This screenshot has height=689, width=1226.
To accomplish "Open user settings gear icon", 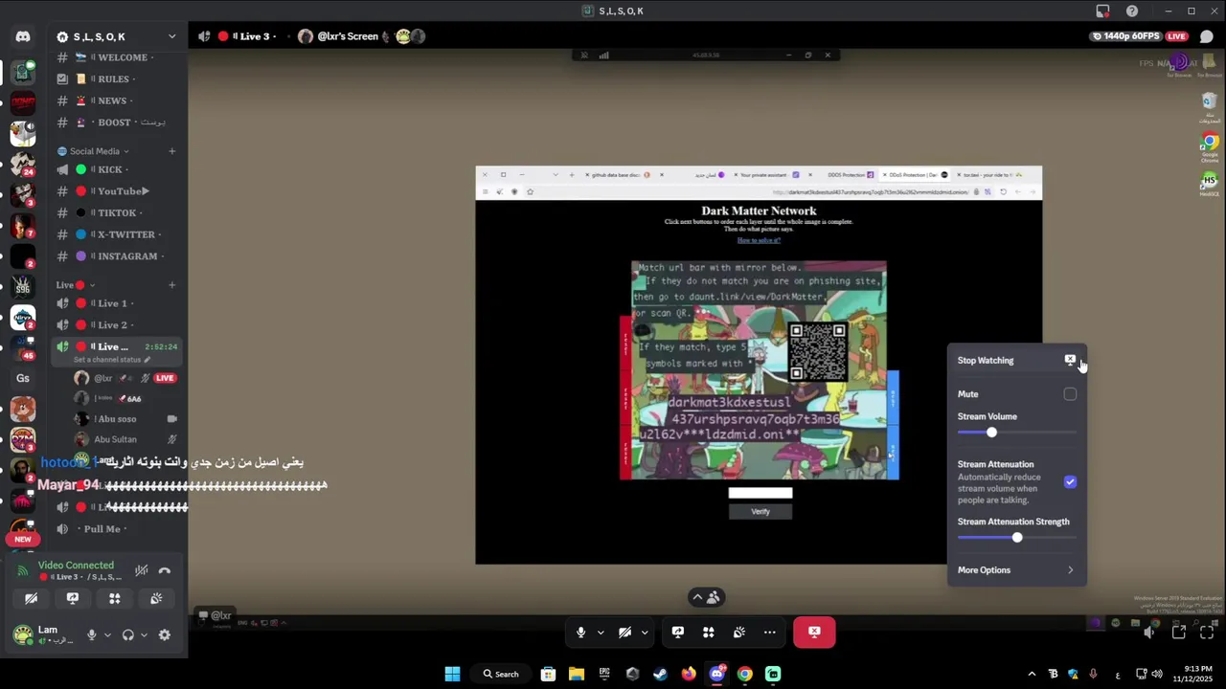I will (x=165, y=634).
